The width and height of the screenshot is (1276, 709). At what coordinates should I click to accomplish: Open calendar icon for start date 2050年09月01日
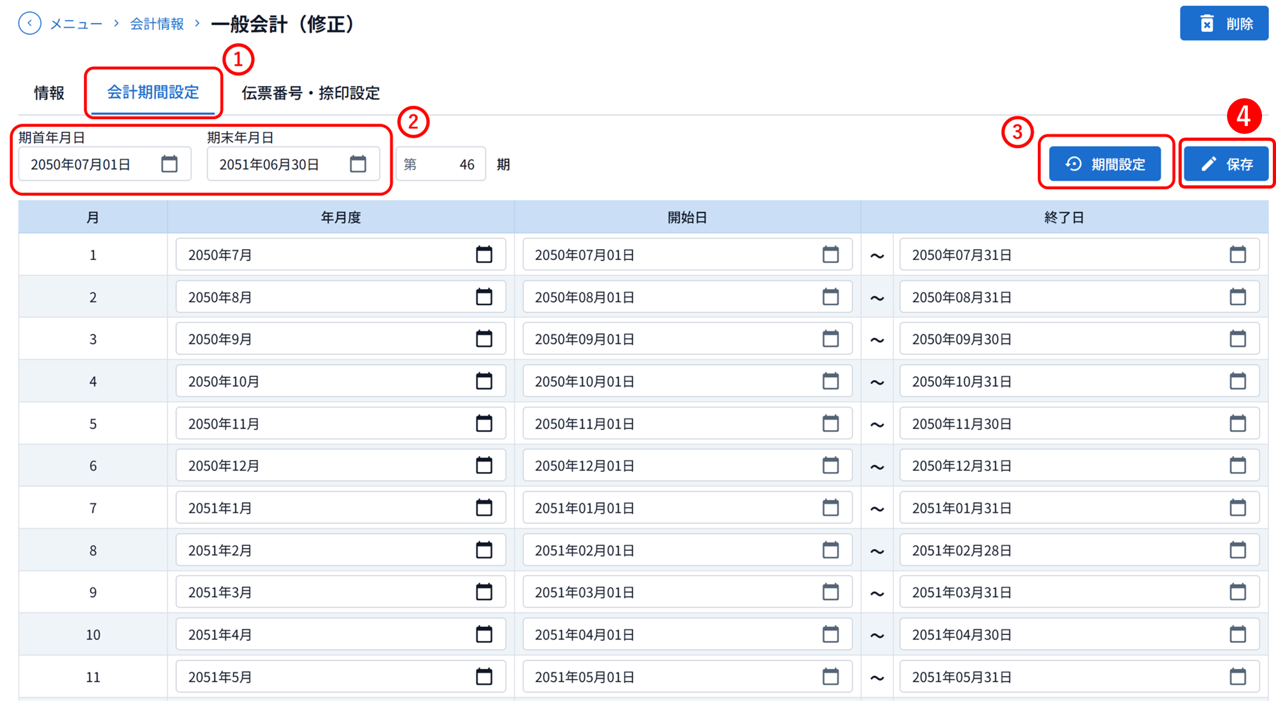831,338
